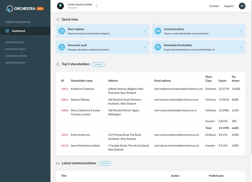
Task: Expand the Communications sidebar section
Action: tap(25, 56)
